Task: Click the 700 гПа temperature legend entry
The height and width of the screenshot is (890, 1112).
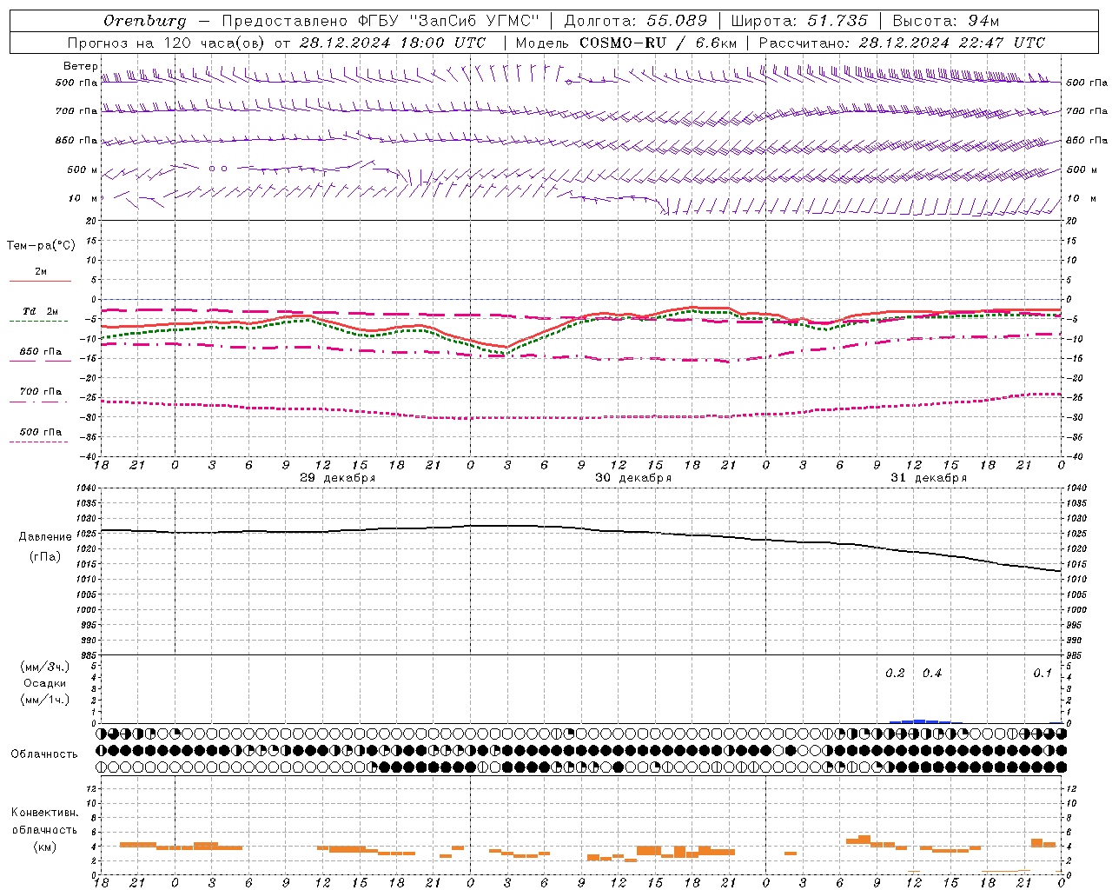Action: [40, 392]
